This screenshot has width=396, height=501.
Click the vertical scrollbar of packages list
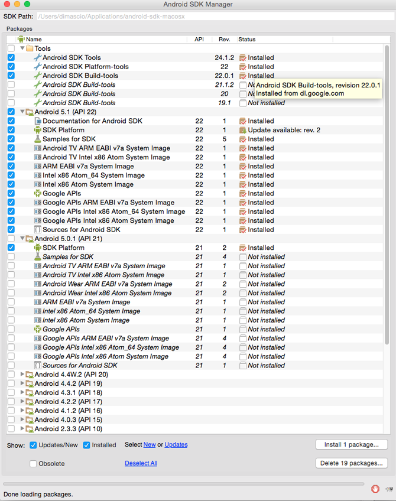click(387, 195)
